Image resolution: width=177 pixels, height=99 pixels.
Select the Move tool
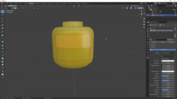tap(2, 18)
